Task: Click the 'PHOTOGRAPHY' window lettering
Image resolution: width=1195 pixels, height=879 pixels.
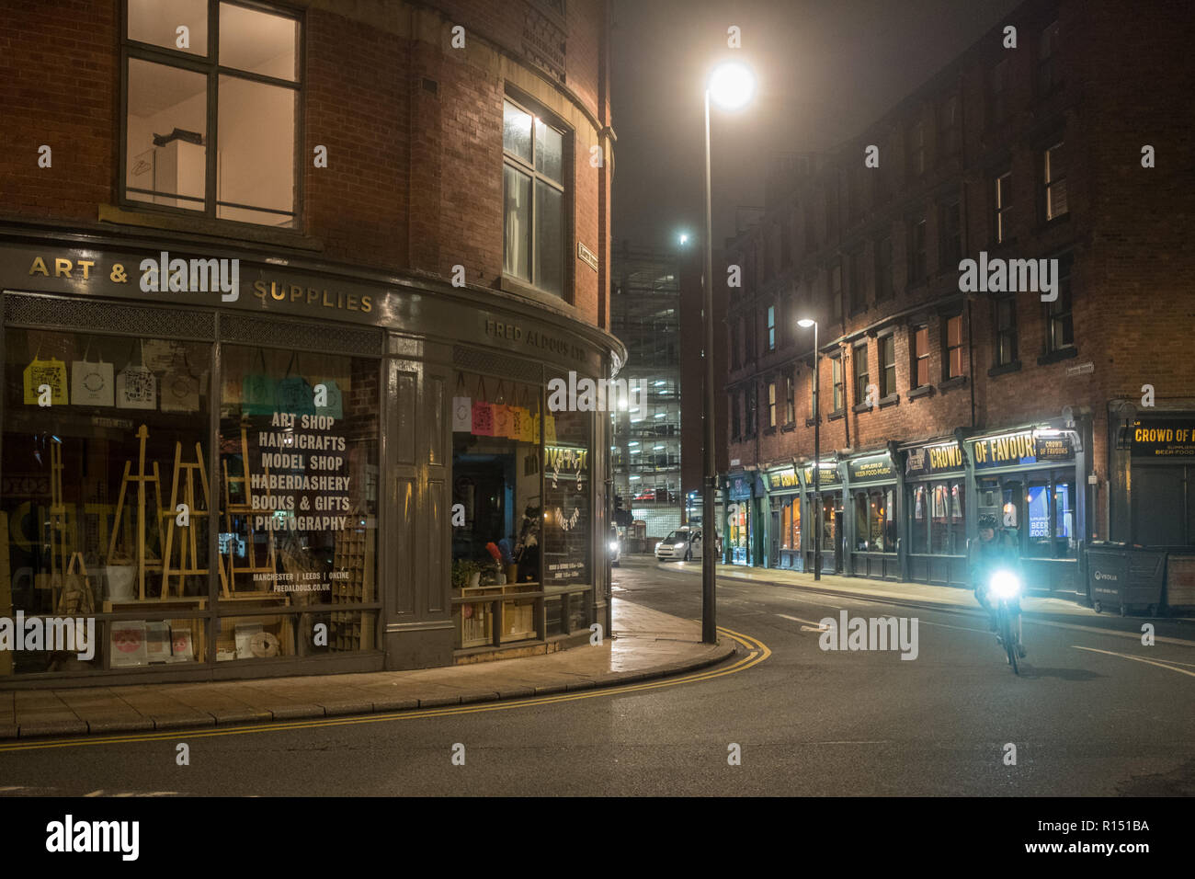Action: 301,522
